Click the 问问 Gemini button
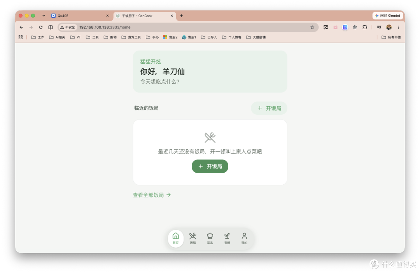The image size is (420, 273). [x=388, y=16]
